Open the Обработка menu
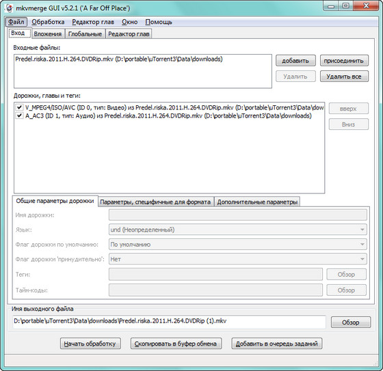This screenshot has height=371, width=383. 48,22
